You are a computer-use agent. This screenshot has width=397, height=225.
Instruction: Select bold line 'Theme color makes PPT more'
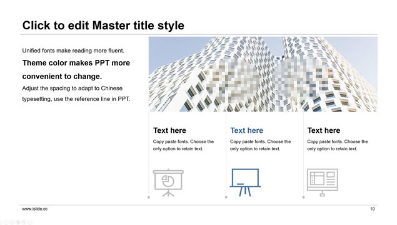click(76, 63)
